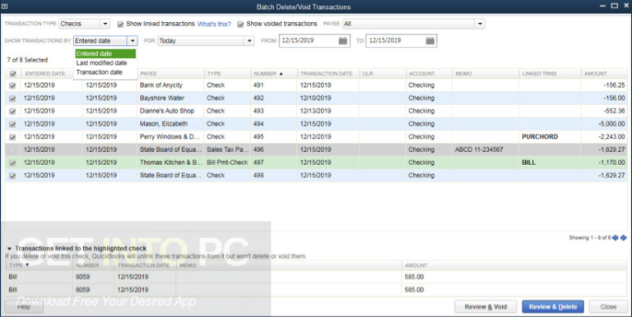
Task: Sort by Payee column header
Action: pos(170,74)
